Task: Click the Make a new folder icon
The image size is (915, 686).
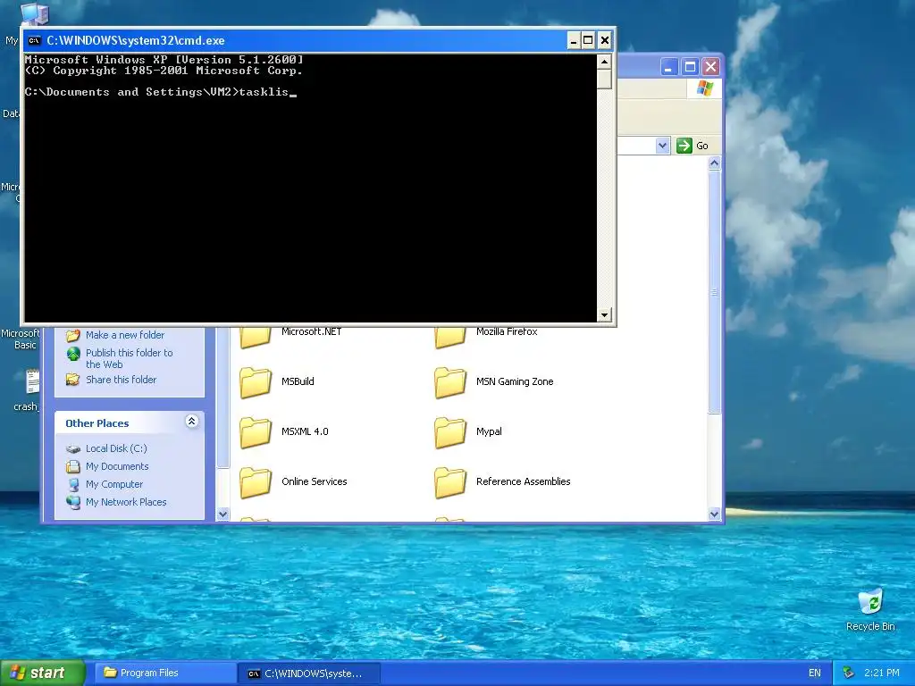Action: click(x=73, y=336)
